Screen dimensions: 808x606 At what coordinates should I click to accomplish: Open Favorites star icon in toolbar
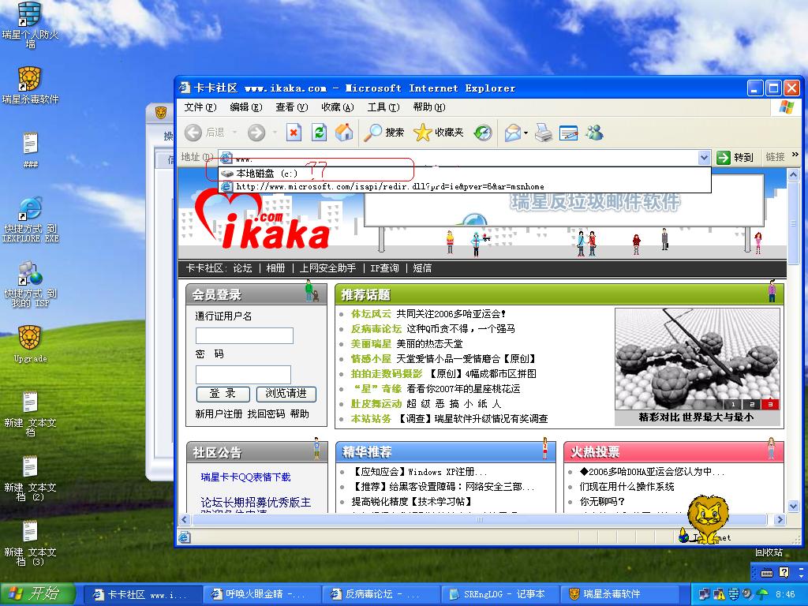[422, 133]
